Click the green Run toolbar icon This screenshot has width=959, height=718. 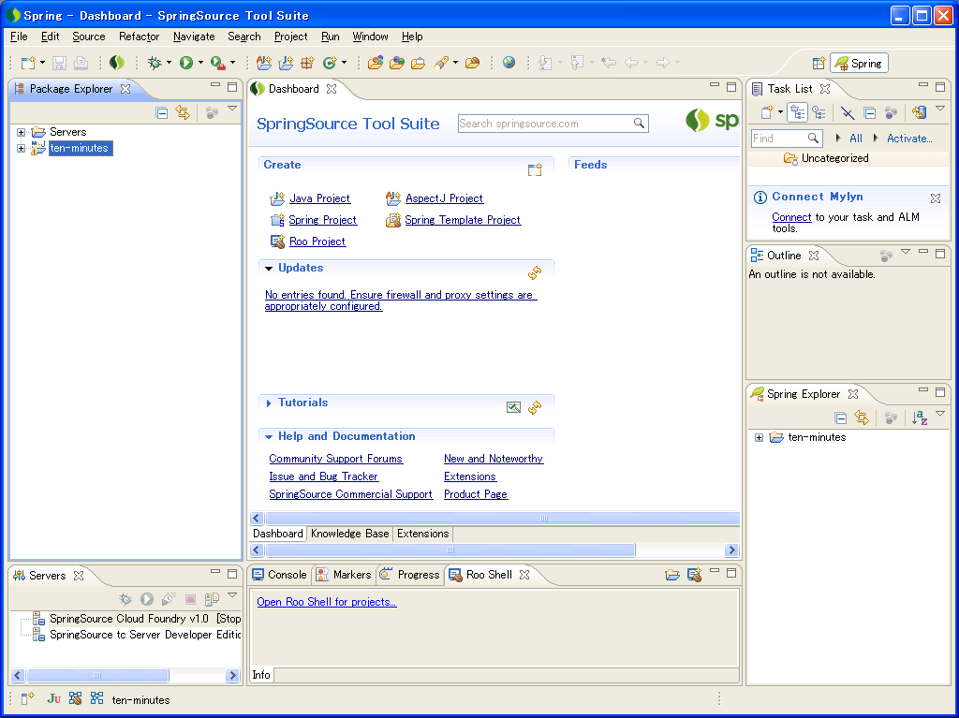point(186,63)
